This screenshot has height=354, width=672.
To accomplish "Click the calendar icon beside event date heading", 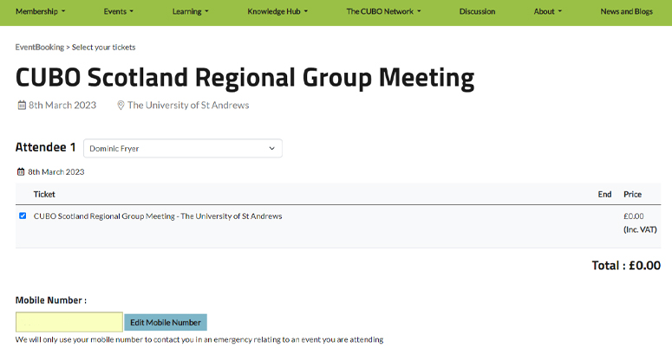I will point(22,105).
